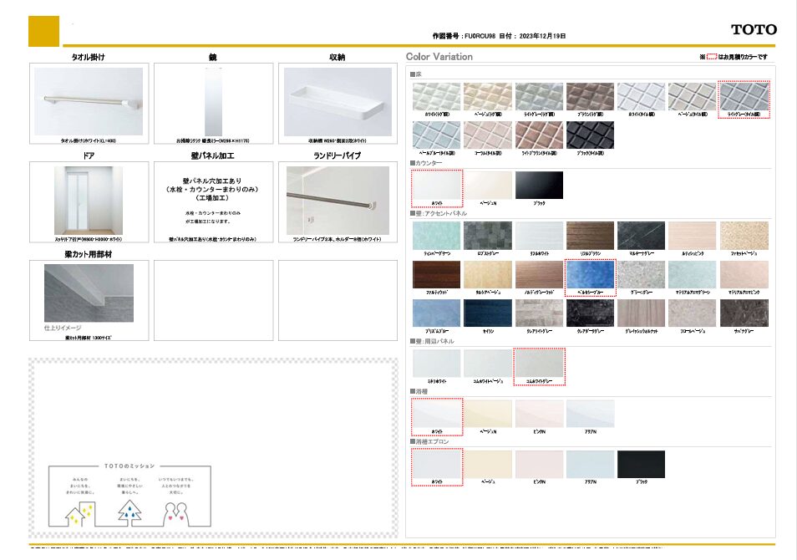
Task: Click the tree with water drops icon
Action: [129, 512]
